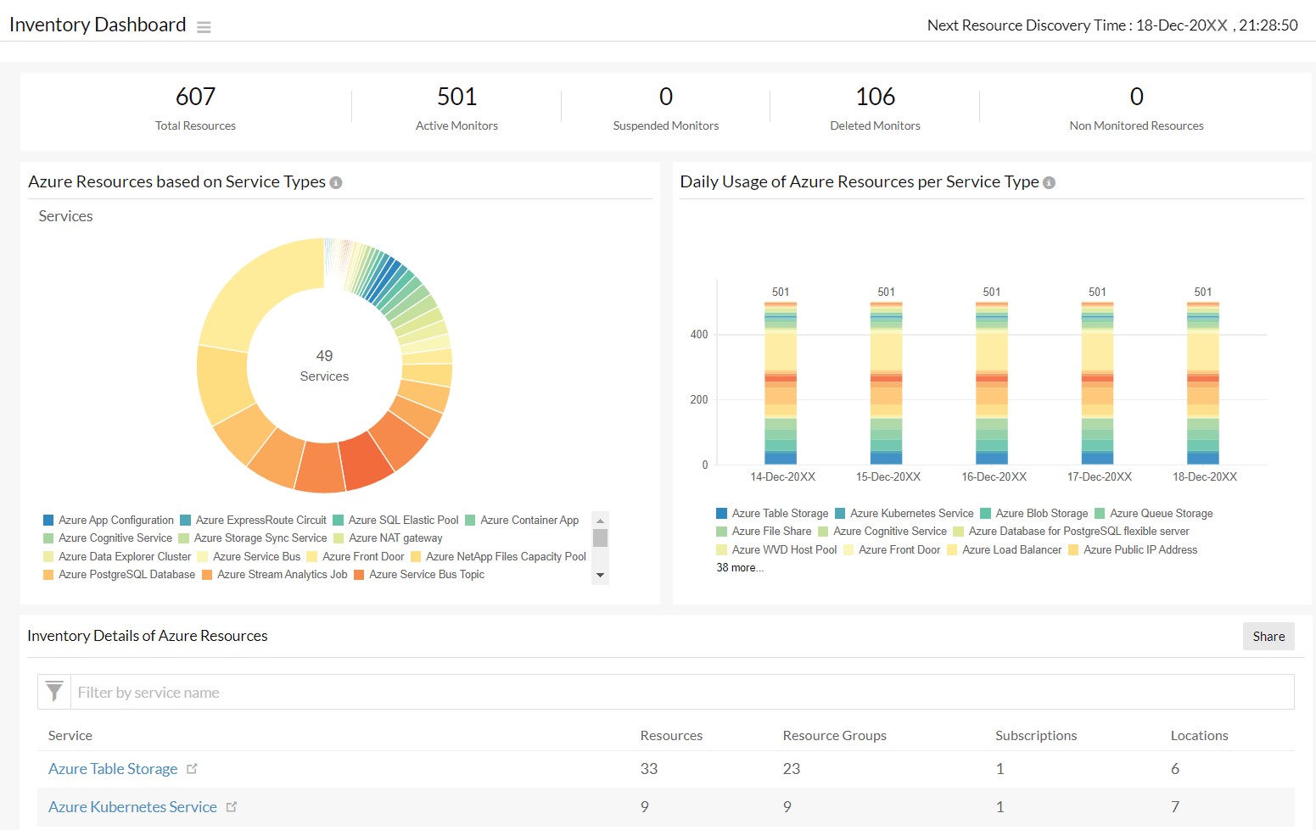Viewport: 1316px width, 830px height.
Task: Toggle Azure Blob Storage legend entry
Action: [1034, 514]
